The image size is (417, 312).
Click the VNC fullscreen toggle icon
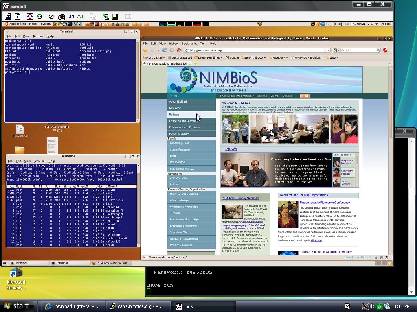tap(30, 17)
